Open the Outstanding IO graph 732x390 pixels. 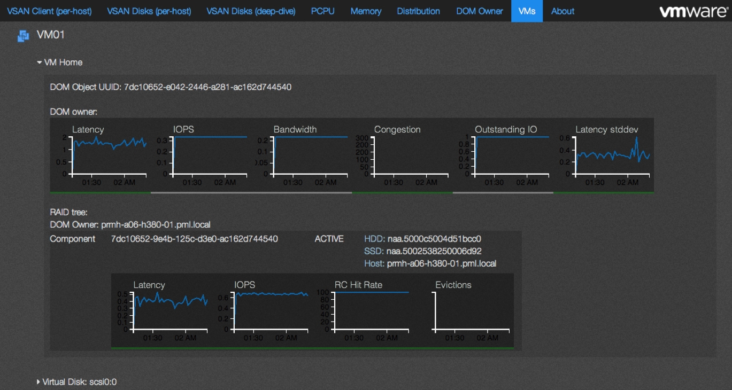[503, 155]
